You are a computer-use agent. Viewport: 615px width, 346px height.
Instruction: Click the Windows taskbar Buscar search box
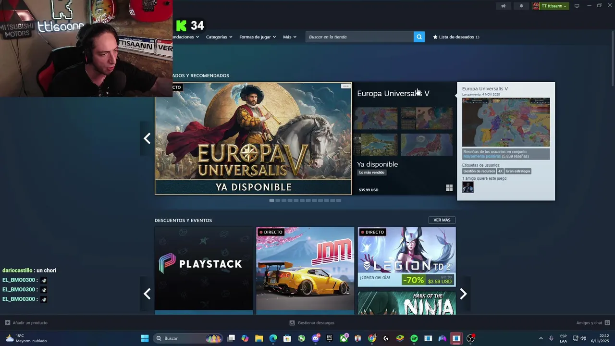tap(188, 338)
